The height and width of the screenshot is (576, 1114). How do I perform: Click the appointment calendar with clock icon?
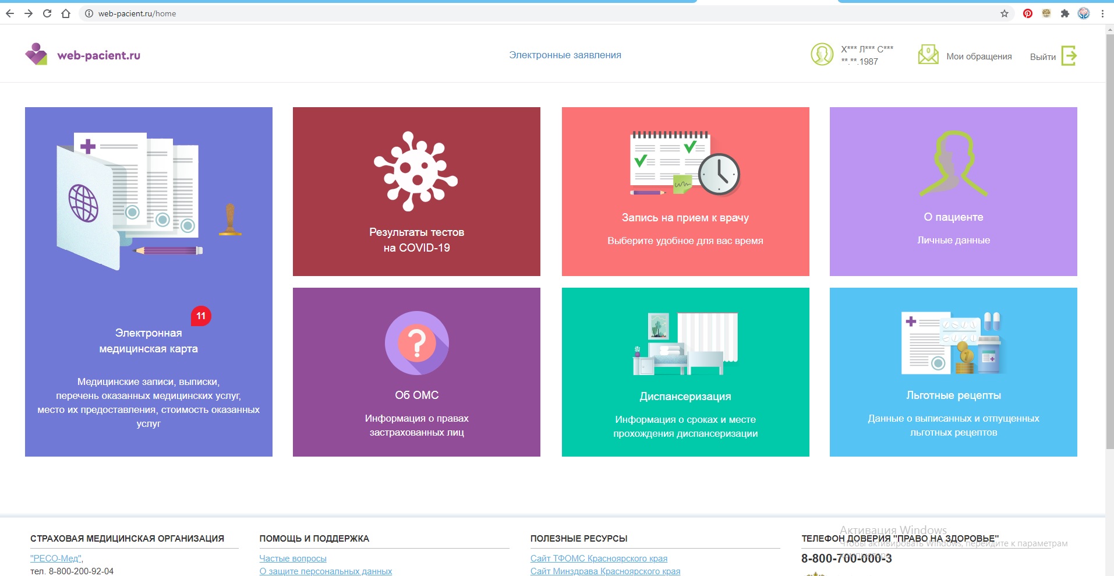click(685, 164)
